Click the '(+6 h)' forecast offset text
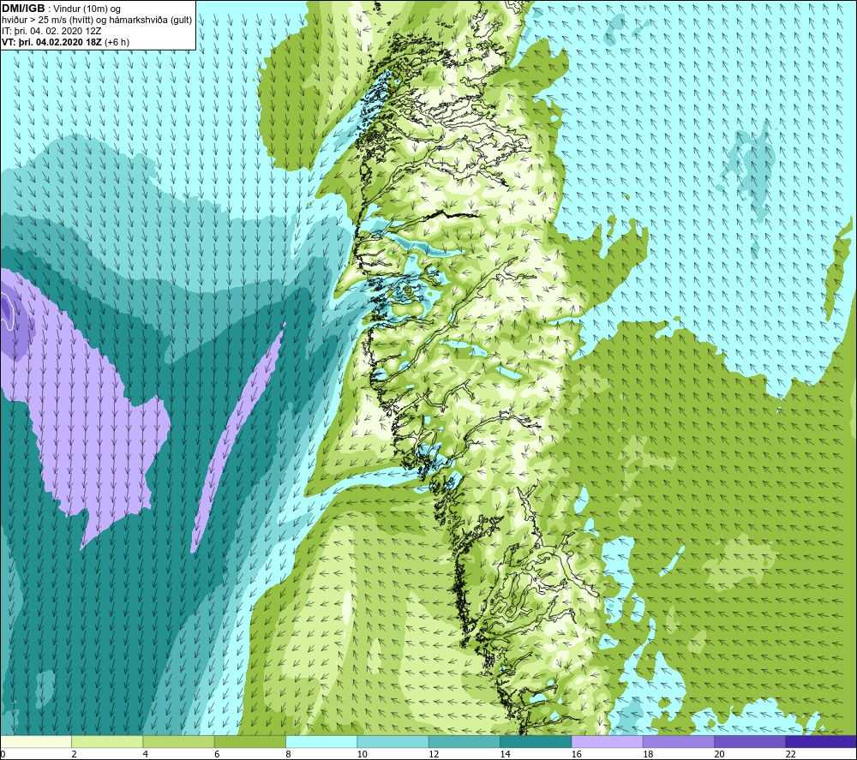Viewport: 857px width, 760px height. point(117,42)
